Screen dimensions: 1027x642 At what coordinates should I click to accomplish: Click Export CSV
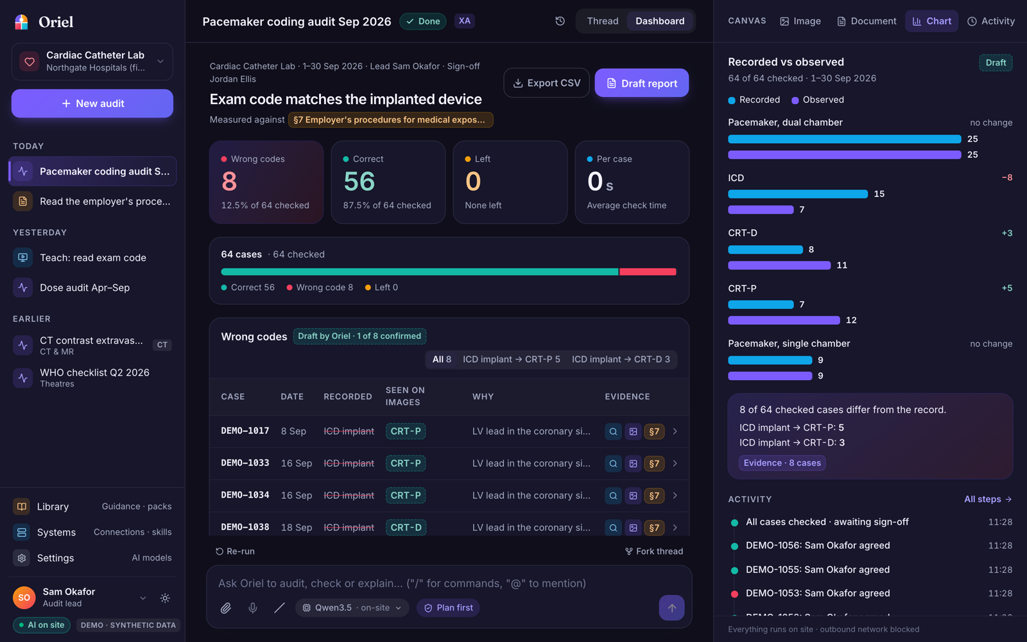547,83
